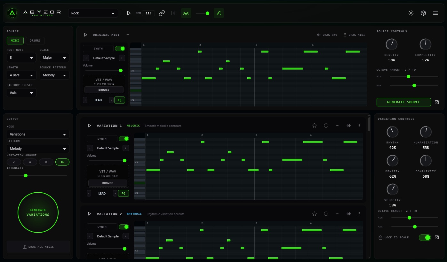This screenshot has height=262, width=447.
Task: Click the dice icon beside Generate Source
Action: point(437,102)
